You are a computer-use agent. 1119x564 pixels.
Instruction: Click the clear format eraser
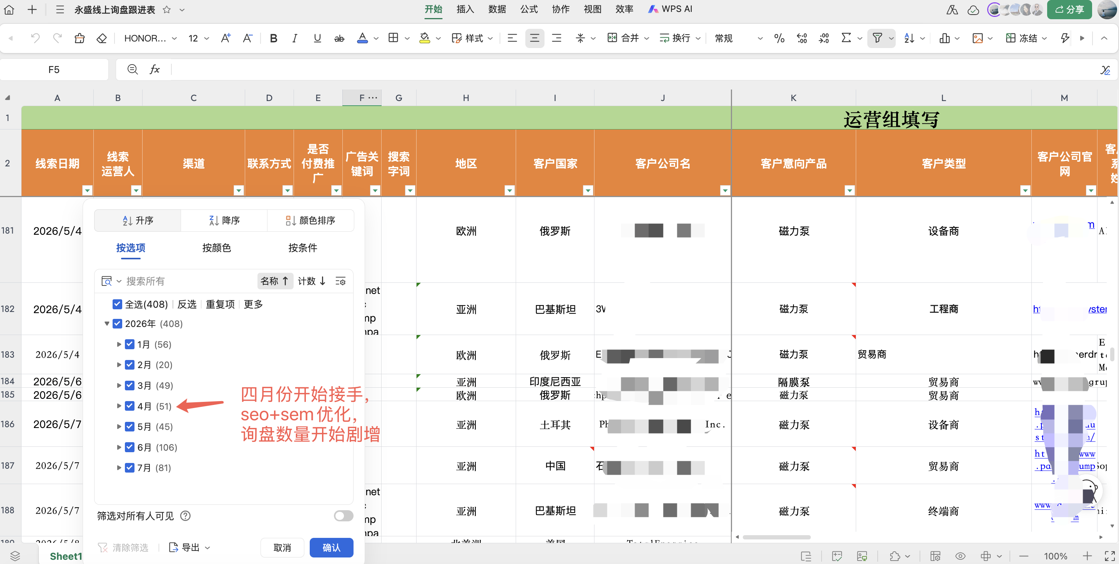pos(102,38)
